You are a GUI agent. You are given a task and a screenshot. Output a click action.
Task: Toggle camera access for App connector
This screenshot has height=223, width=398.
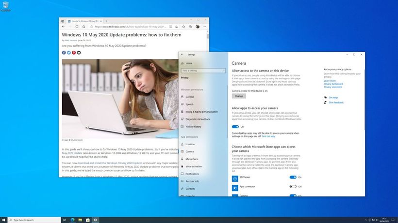[293, 187]
